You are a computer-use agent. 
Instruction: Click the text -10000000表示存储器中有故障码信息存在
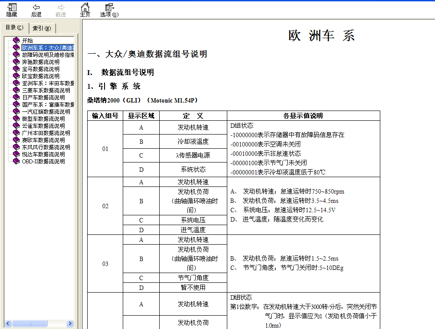[x=287, y=135]
